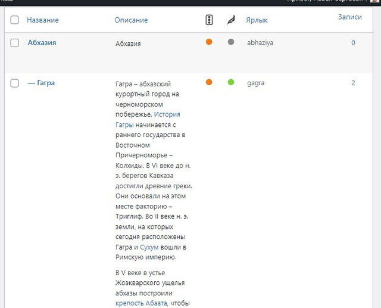Check the Гагра row checkbox
This screenshot has width=381, height=308.
click(x=14, y=83)
